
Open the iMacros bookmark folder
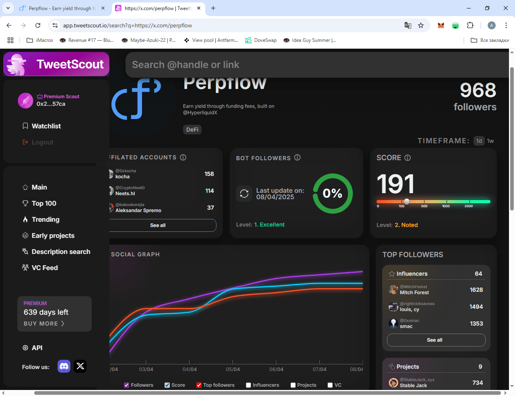[x=39, y=40]
